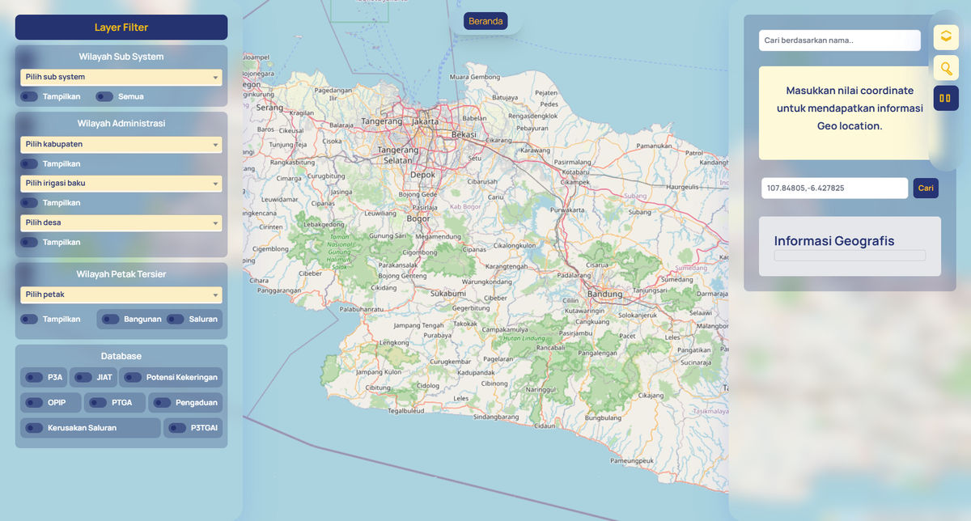Focus the Cari berdasarkan nama search field
The image size is (971, 521).
840,40
